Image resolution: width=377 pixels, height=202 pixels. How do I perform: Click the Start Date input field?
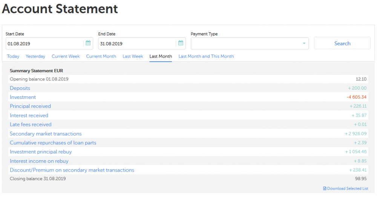(x=44, y=43)
